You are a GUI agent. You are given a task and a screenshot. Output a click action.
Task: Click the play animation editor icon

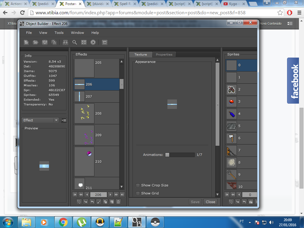(x=93, y=42)
